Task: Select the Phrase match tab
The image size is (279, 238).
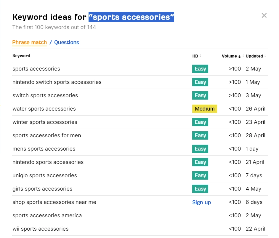Action: pyautogui.click(x=29, y=42)
